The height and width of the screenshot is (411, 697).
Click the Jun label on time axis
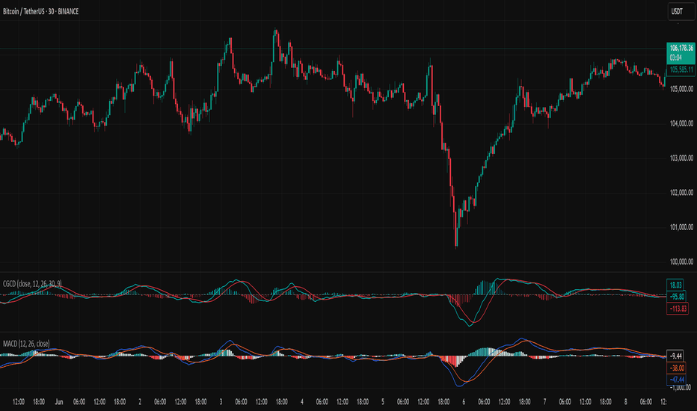(x=58, y=402)
